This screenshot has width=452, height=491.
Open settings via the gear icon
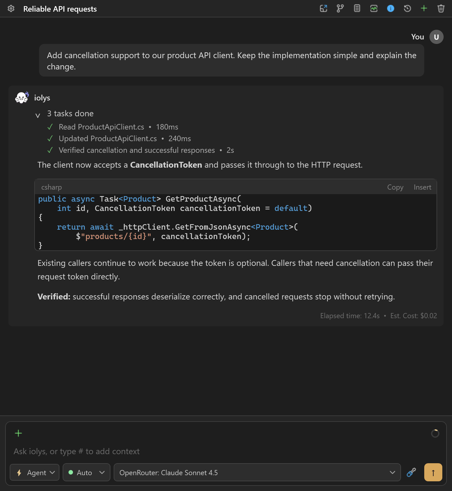click(11, 9)
